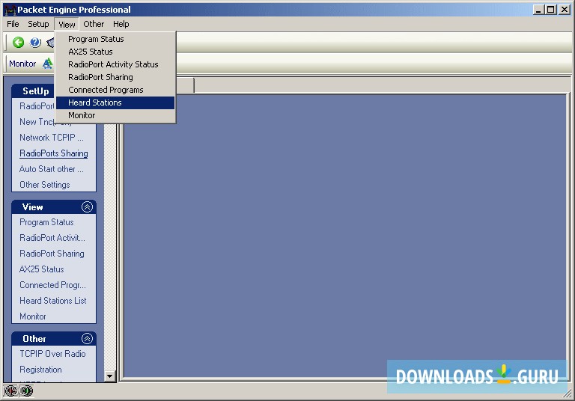The image size is (575, 401).
Task: Open RadioPort Sharing link in sidebar View panel
Action: tap(52, 254)
